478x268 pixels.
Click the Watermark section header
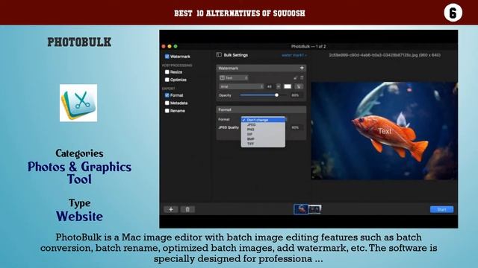coord(261,68)
